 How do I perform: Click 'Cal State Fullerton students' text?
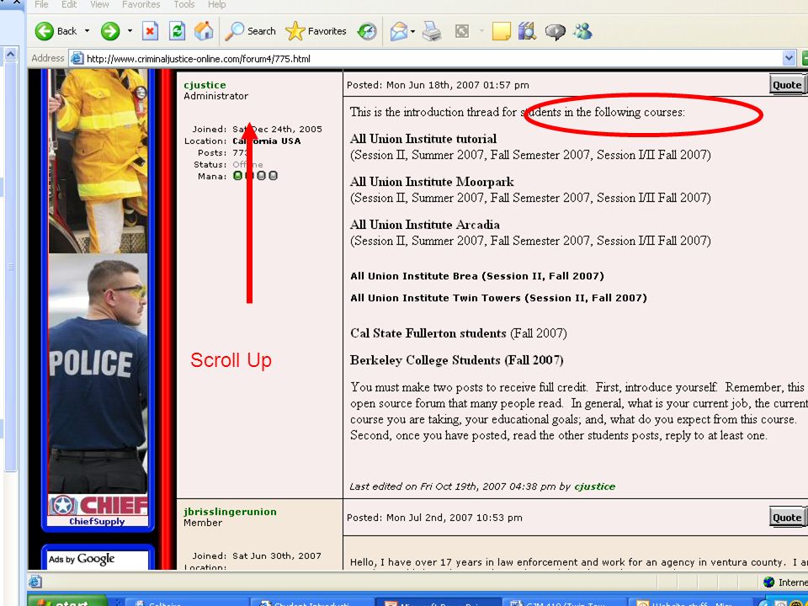pyautogui.click(x=428, y=333)
